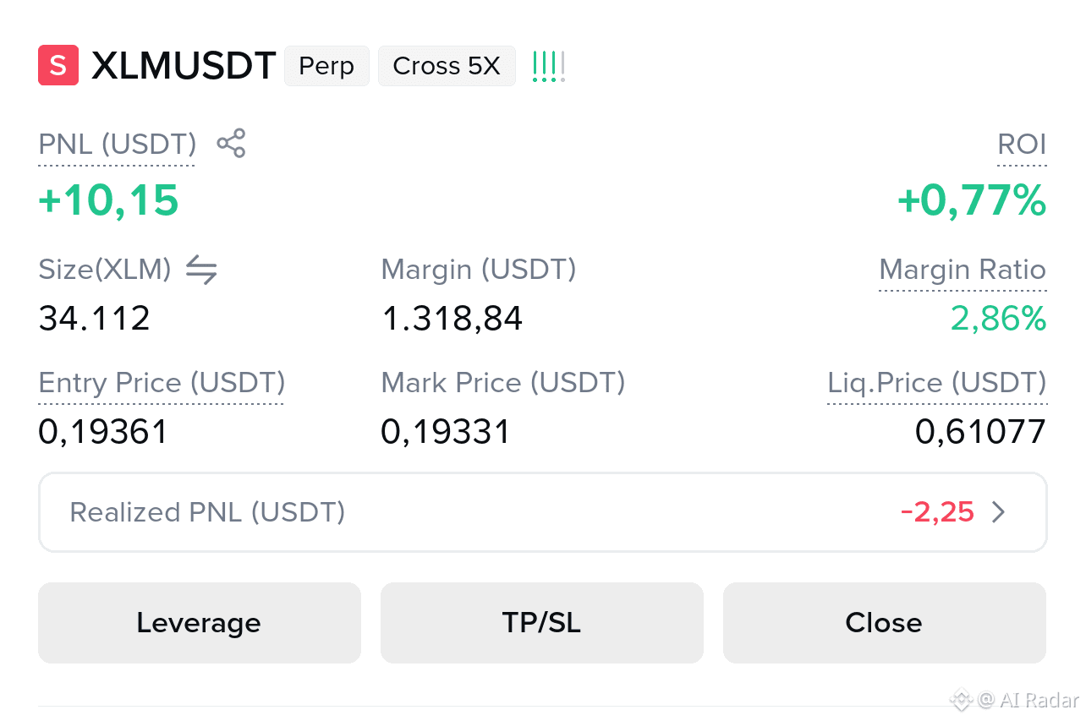Click the share PNL icon
This screenshot has height=721, width=1086.
tap(231, 144)
